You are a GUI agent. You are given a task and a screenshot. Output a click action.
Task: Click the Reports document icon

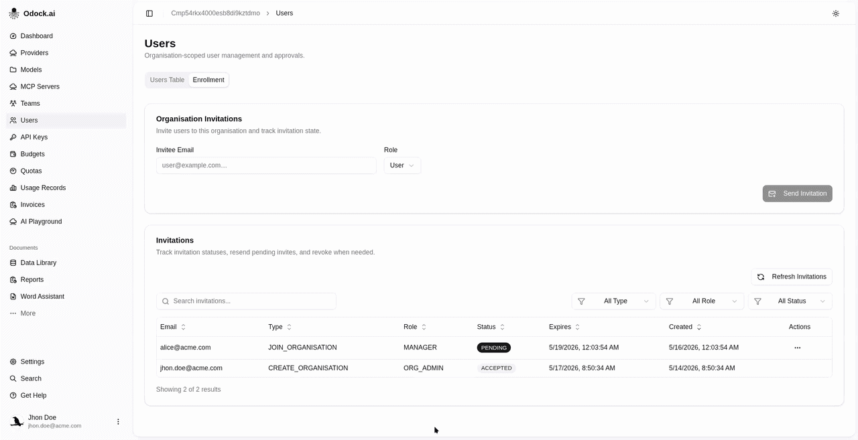[x=13, y=280]
